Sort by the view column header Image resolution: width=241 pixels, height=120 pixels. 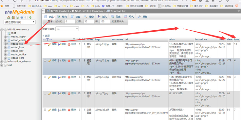tap(230, 39)
